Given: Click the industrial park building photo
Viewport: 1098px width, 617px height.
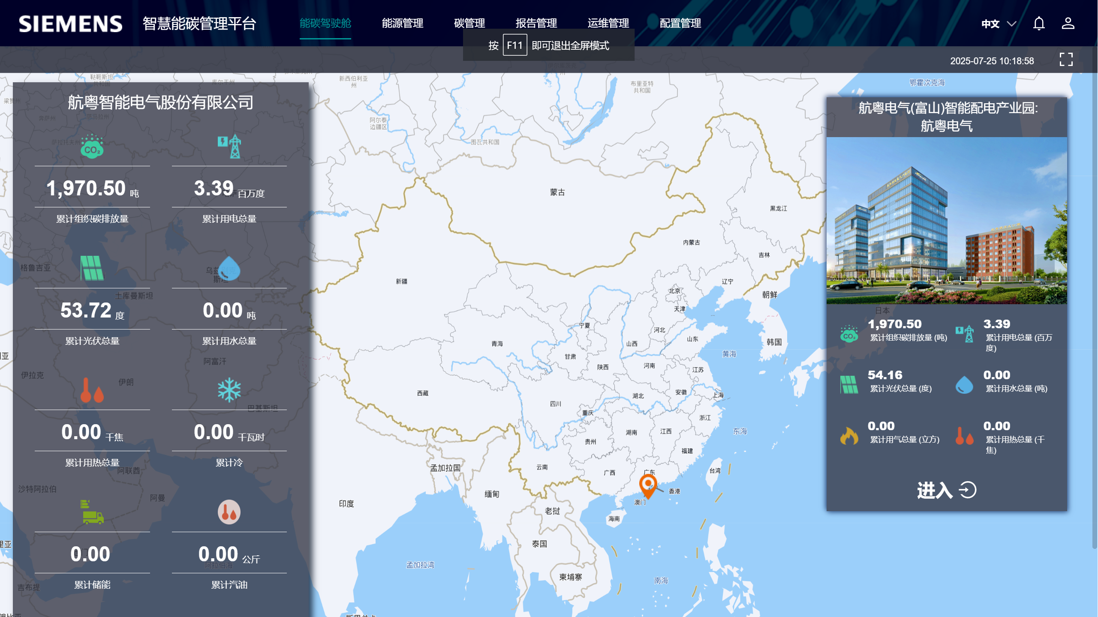Looking at the screenshot, I should [947, 221].
